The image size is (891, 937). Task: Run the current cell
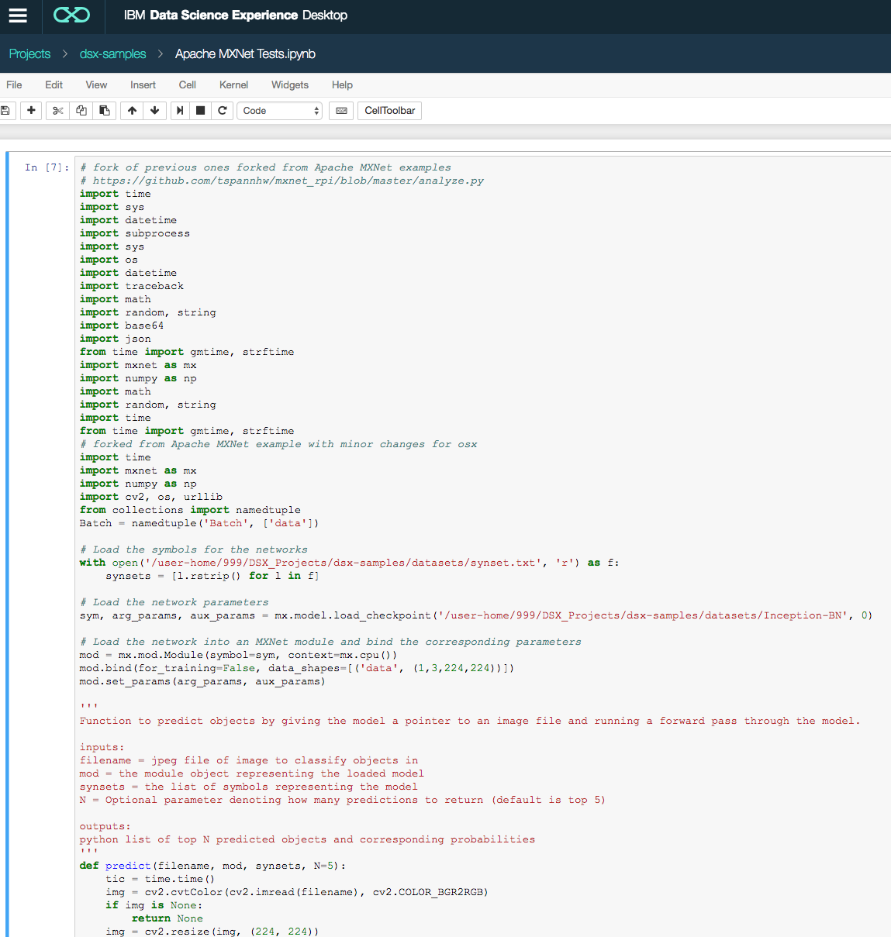pos(180,111)
